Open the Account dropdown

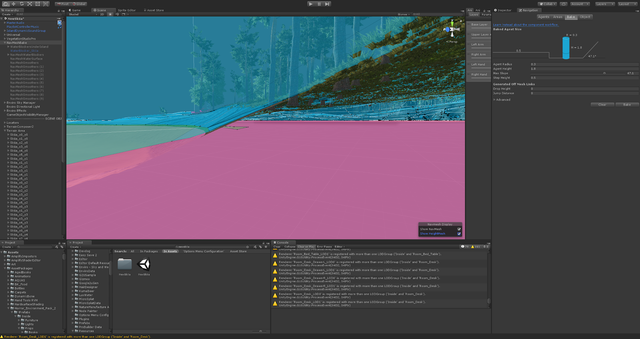pos(580,4)
